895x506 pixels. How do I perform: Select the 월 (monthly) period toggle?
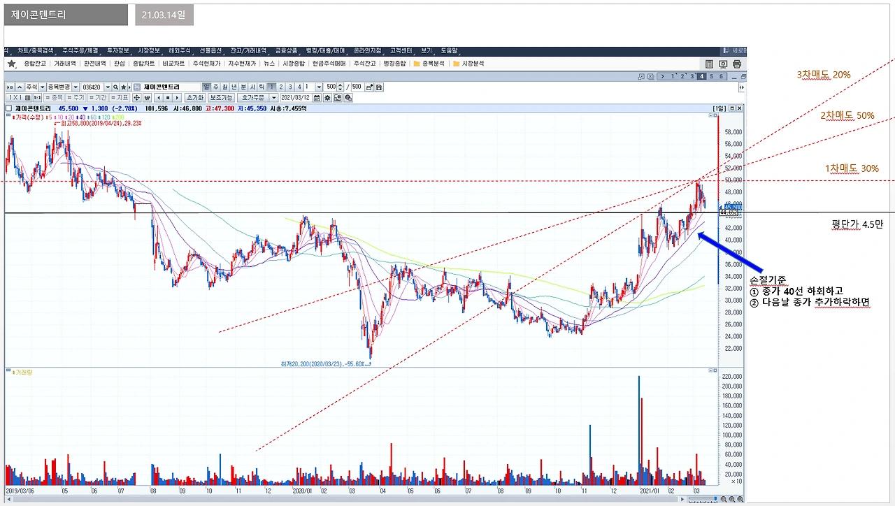click(x=225, y=87)
